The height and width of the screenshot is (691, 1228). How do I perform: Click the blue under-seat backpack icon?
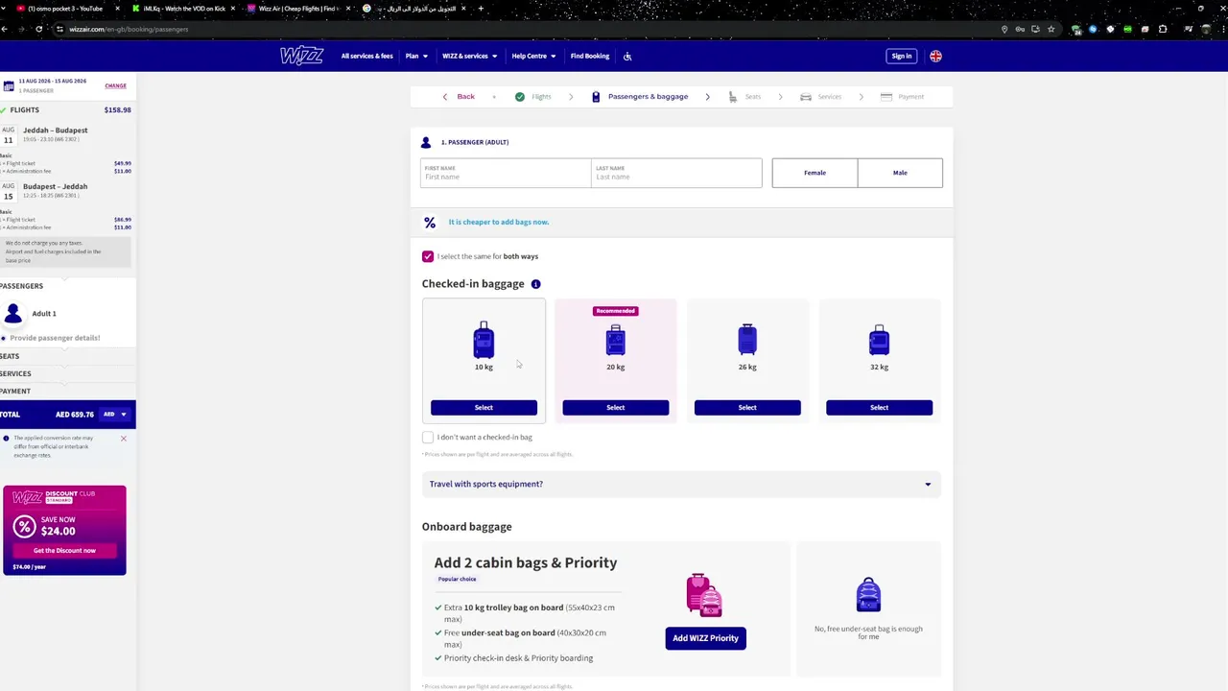pos(868,594)
